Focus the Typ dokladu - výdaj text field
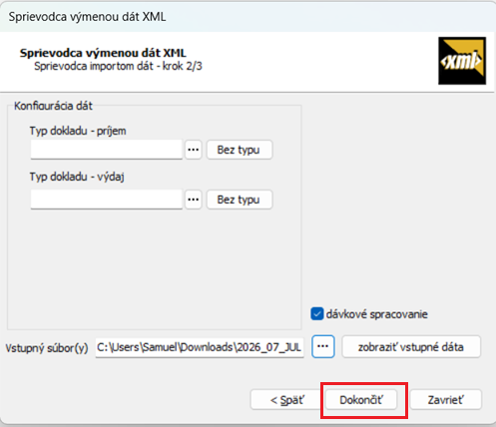 [107, 200]
